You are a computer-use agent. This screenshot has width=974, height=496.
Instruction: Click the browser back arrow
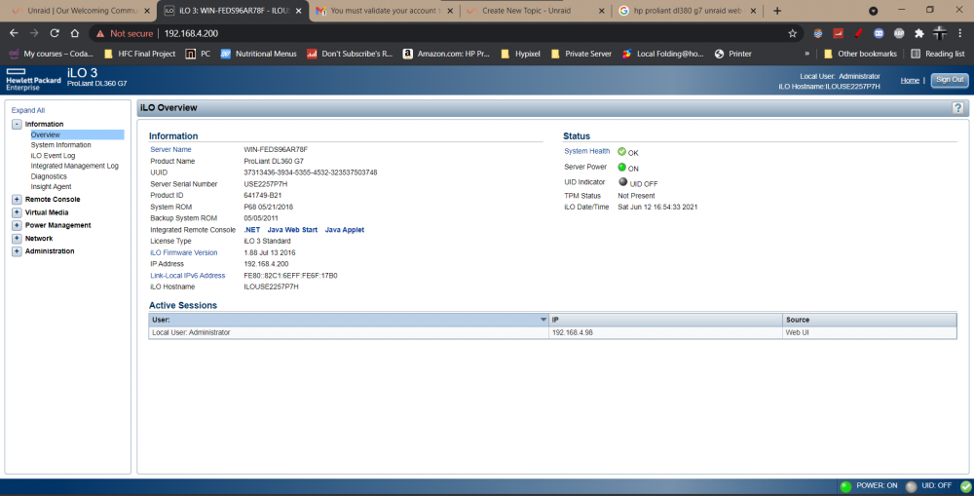click(x=14, y=33)
